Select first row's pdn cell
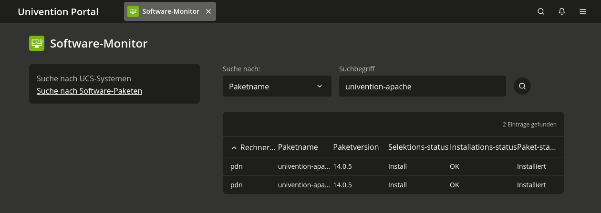Image resolution: width=601 pixels, height=213 pixels. [237, 166]
